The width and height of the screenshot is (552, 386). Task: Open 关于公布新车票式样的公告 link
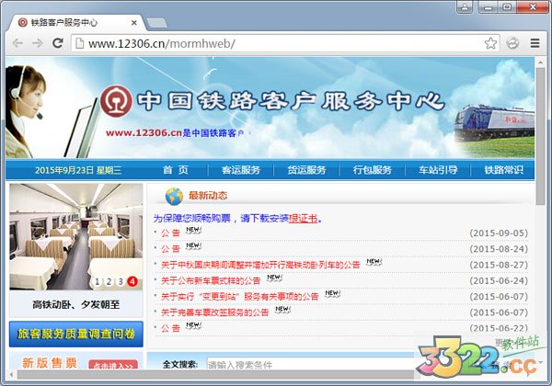[211, 280]
